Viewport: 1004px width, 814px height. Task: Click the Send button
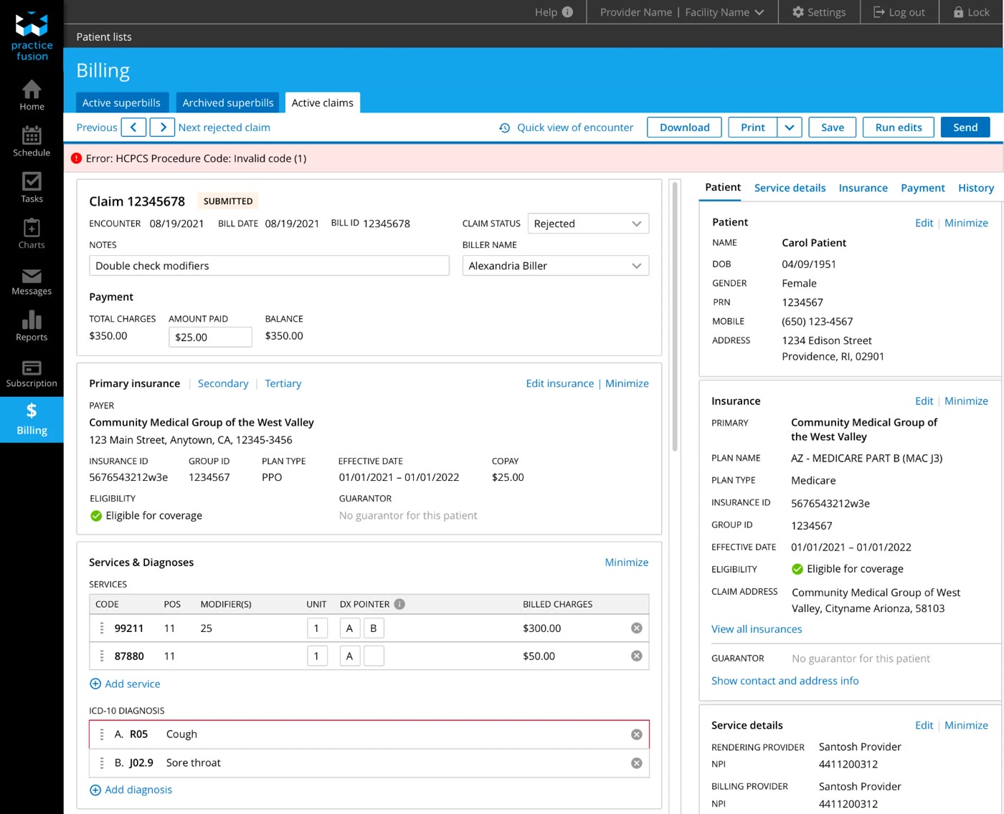pos(965,128)
